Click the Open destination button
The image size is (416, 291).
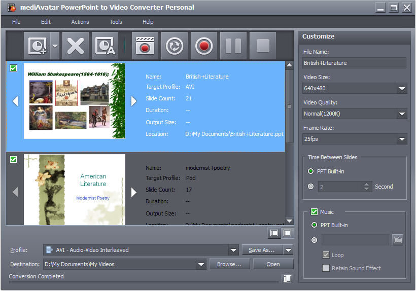[x=273, y=264]
